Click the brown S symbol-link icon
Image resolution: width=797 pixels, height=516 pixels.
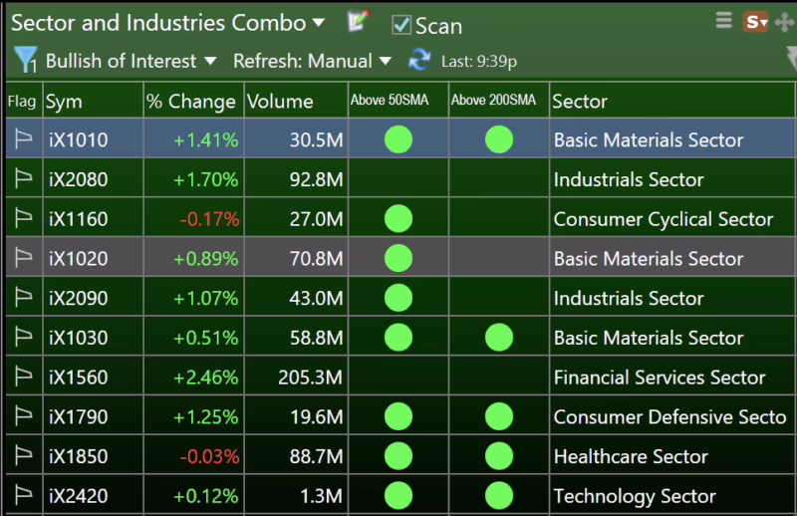coord(755,21)
